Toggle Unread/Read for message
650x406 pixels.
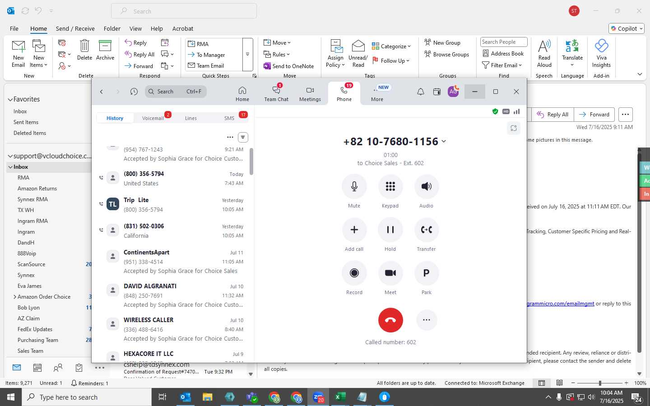click(358, 54)
